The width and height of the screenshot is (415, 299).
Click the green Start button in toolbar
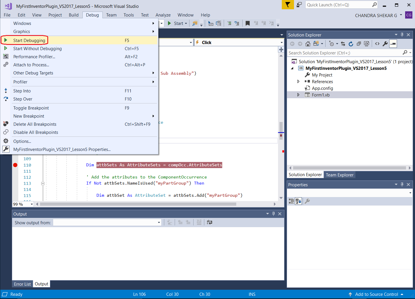[176, 23]
